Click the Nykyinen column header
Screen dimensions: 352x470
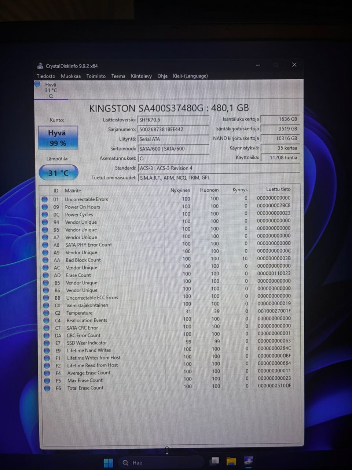click(180, 190)
